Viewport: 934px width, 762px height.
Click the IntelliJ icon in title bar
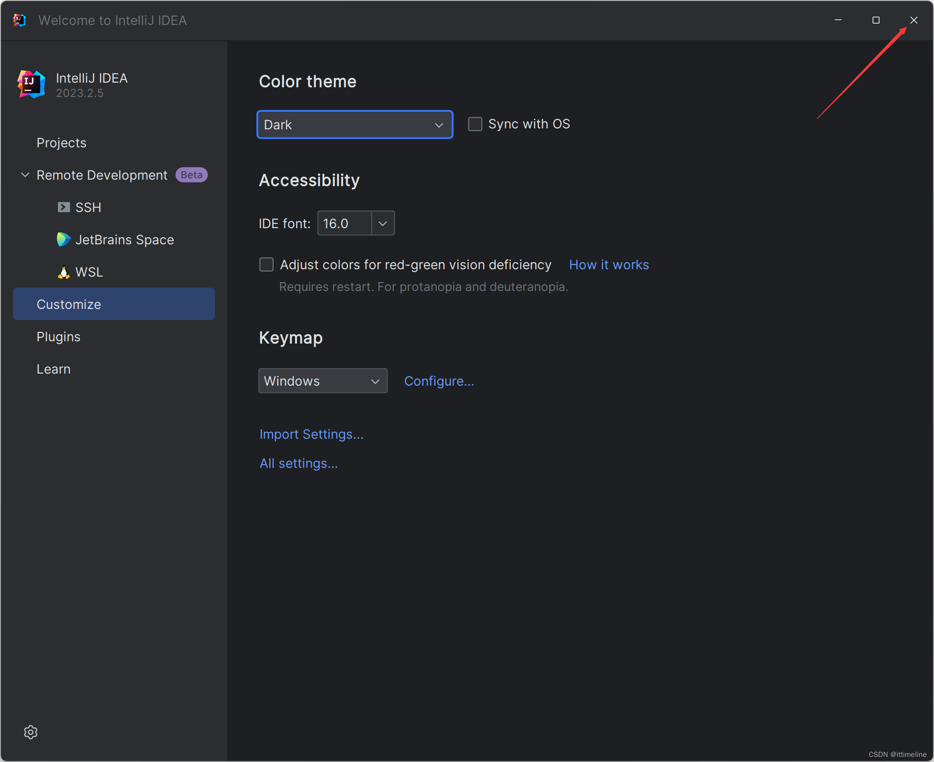coord(19,20)
